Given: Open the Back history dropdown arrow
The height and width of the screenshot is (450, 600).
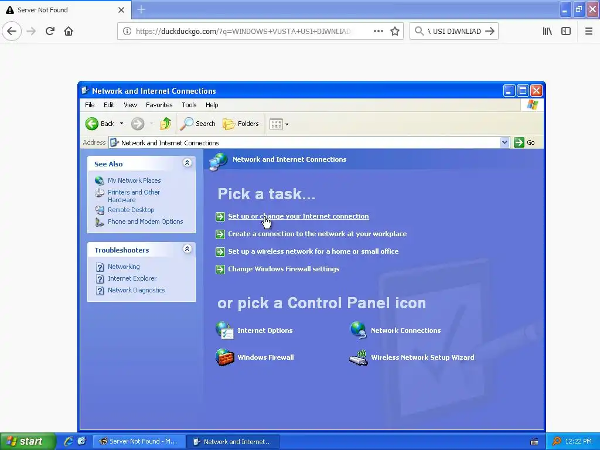Looking at the screenshot, I should [122, 124].
